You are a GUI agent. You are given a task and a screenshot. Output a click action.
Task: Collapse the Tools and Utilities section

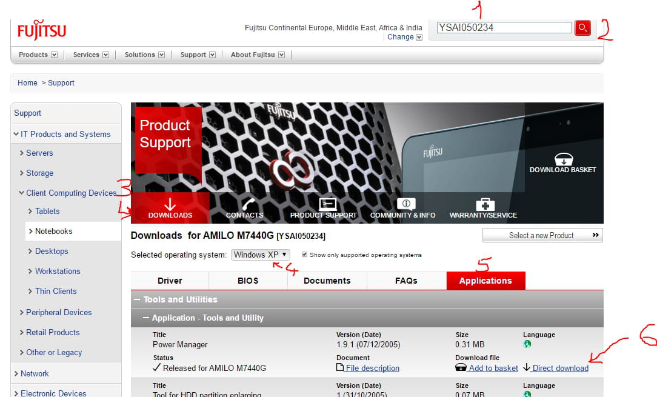pos(136,299)
